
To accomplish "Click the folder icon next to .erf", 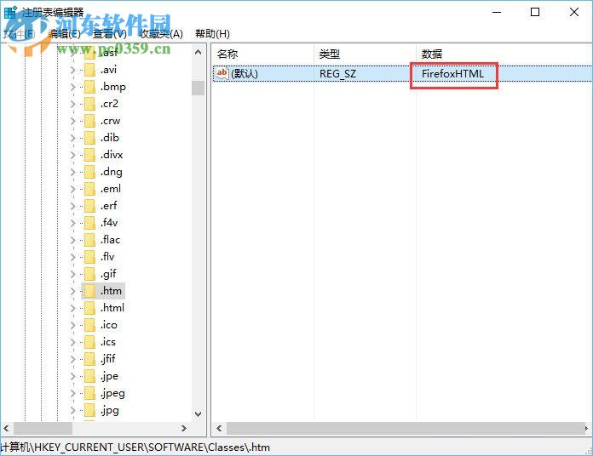I will [x=89, y=206].
